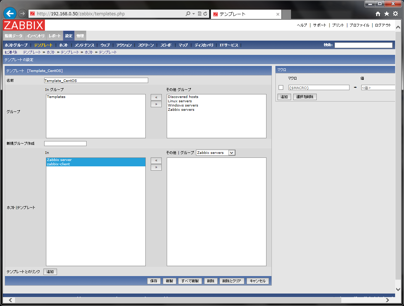Open マップ submenu item
The image size is (404, 306).
tap(183, 45)
